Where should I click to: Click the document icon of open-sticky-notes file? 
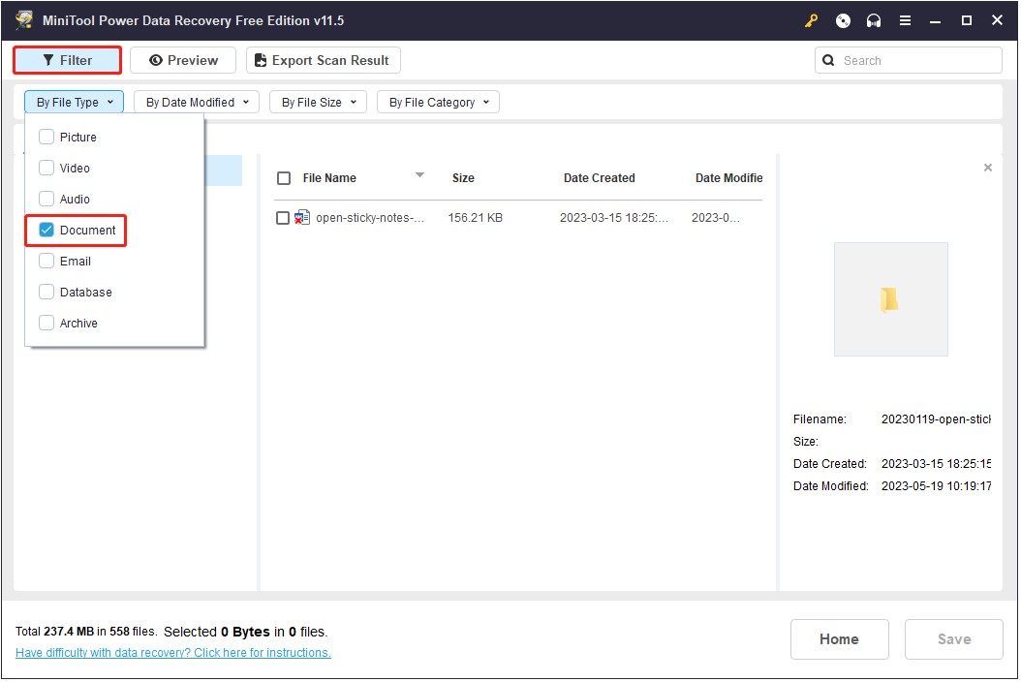tap(302, 218)
